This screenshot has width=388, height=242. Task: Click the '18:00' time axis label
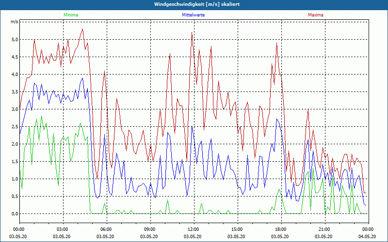pyautogui.click(x=280, y=229)
